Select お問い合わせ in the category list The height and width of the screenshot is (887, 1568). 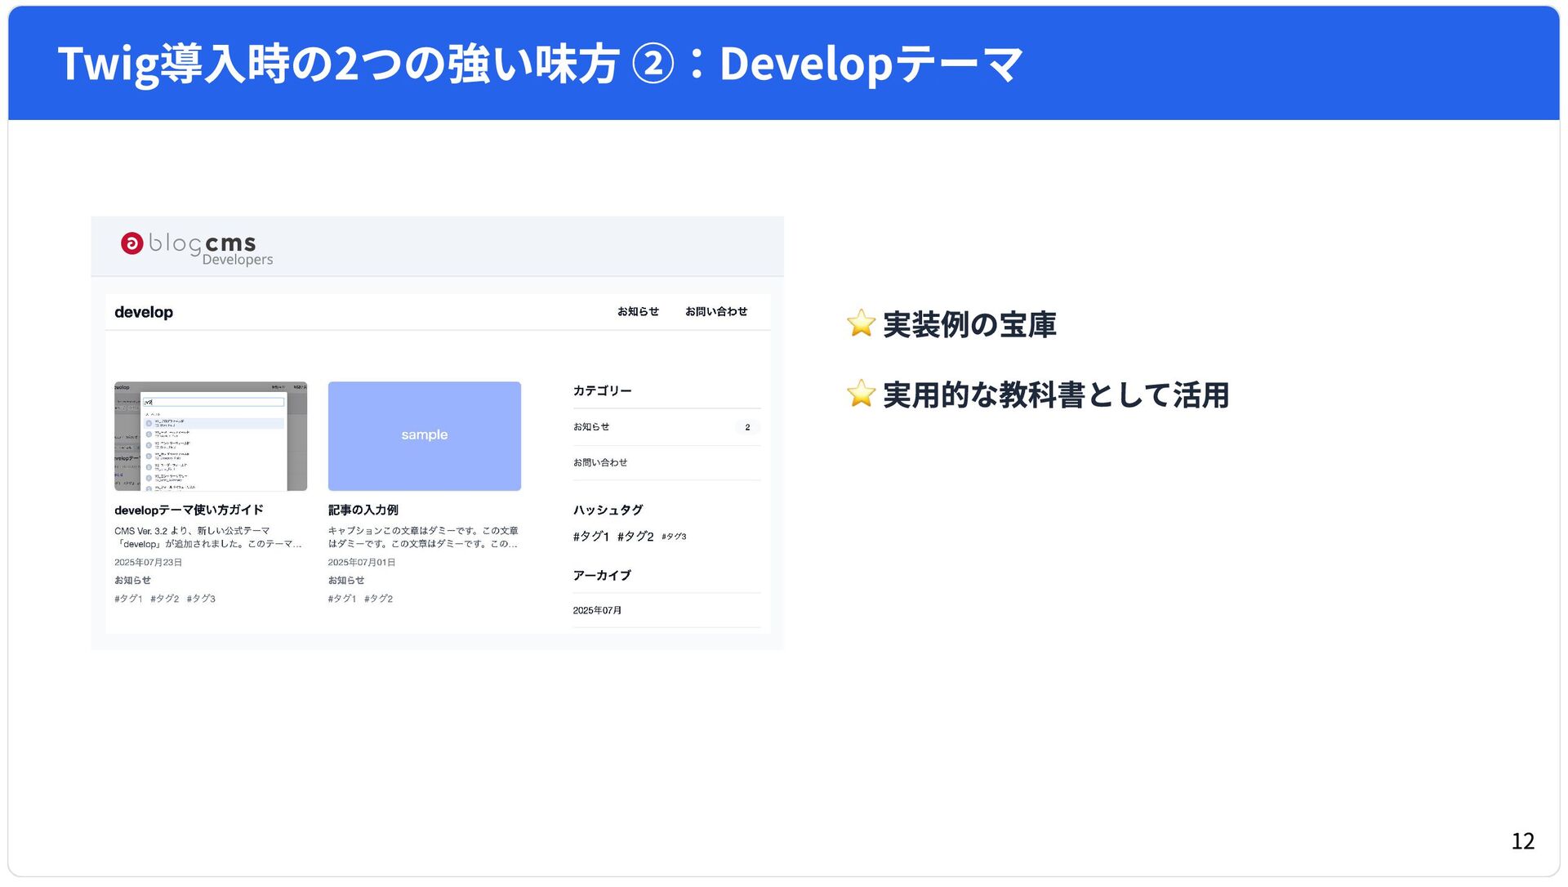click(x=600, y=463)
